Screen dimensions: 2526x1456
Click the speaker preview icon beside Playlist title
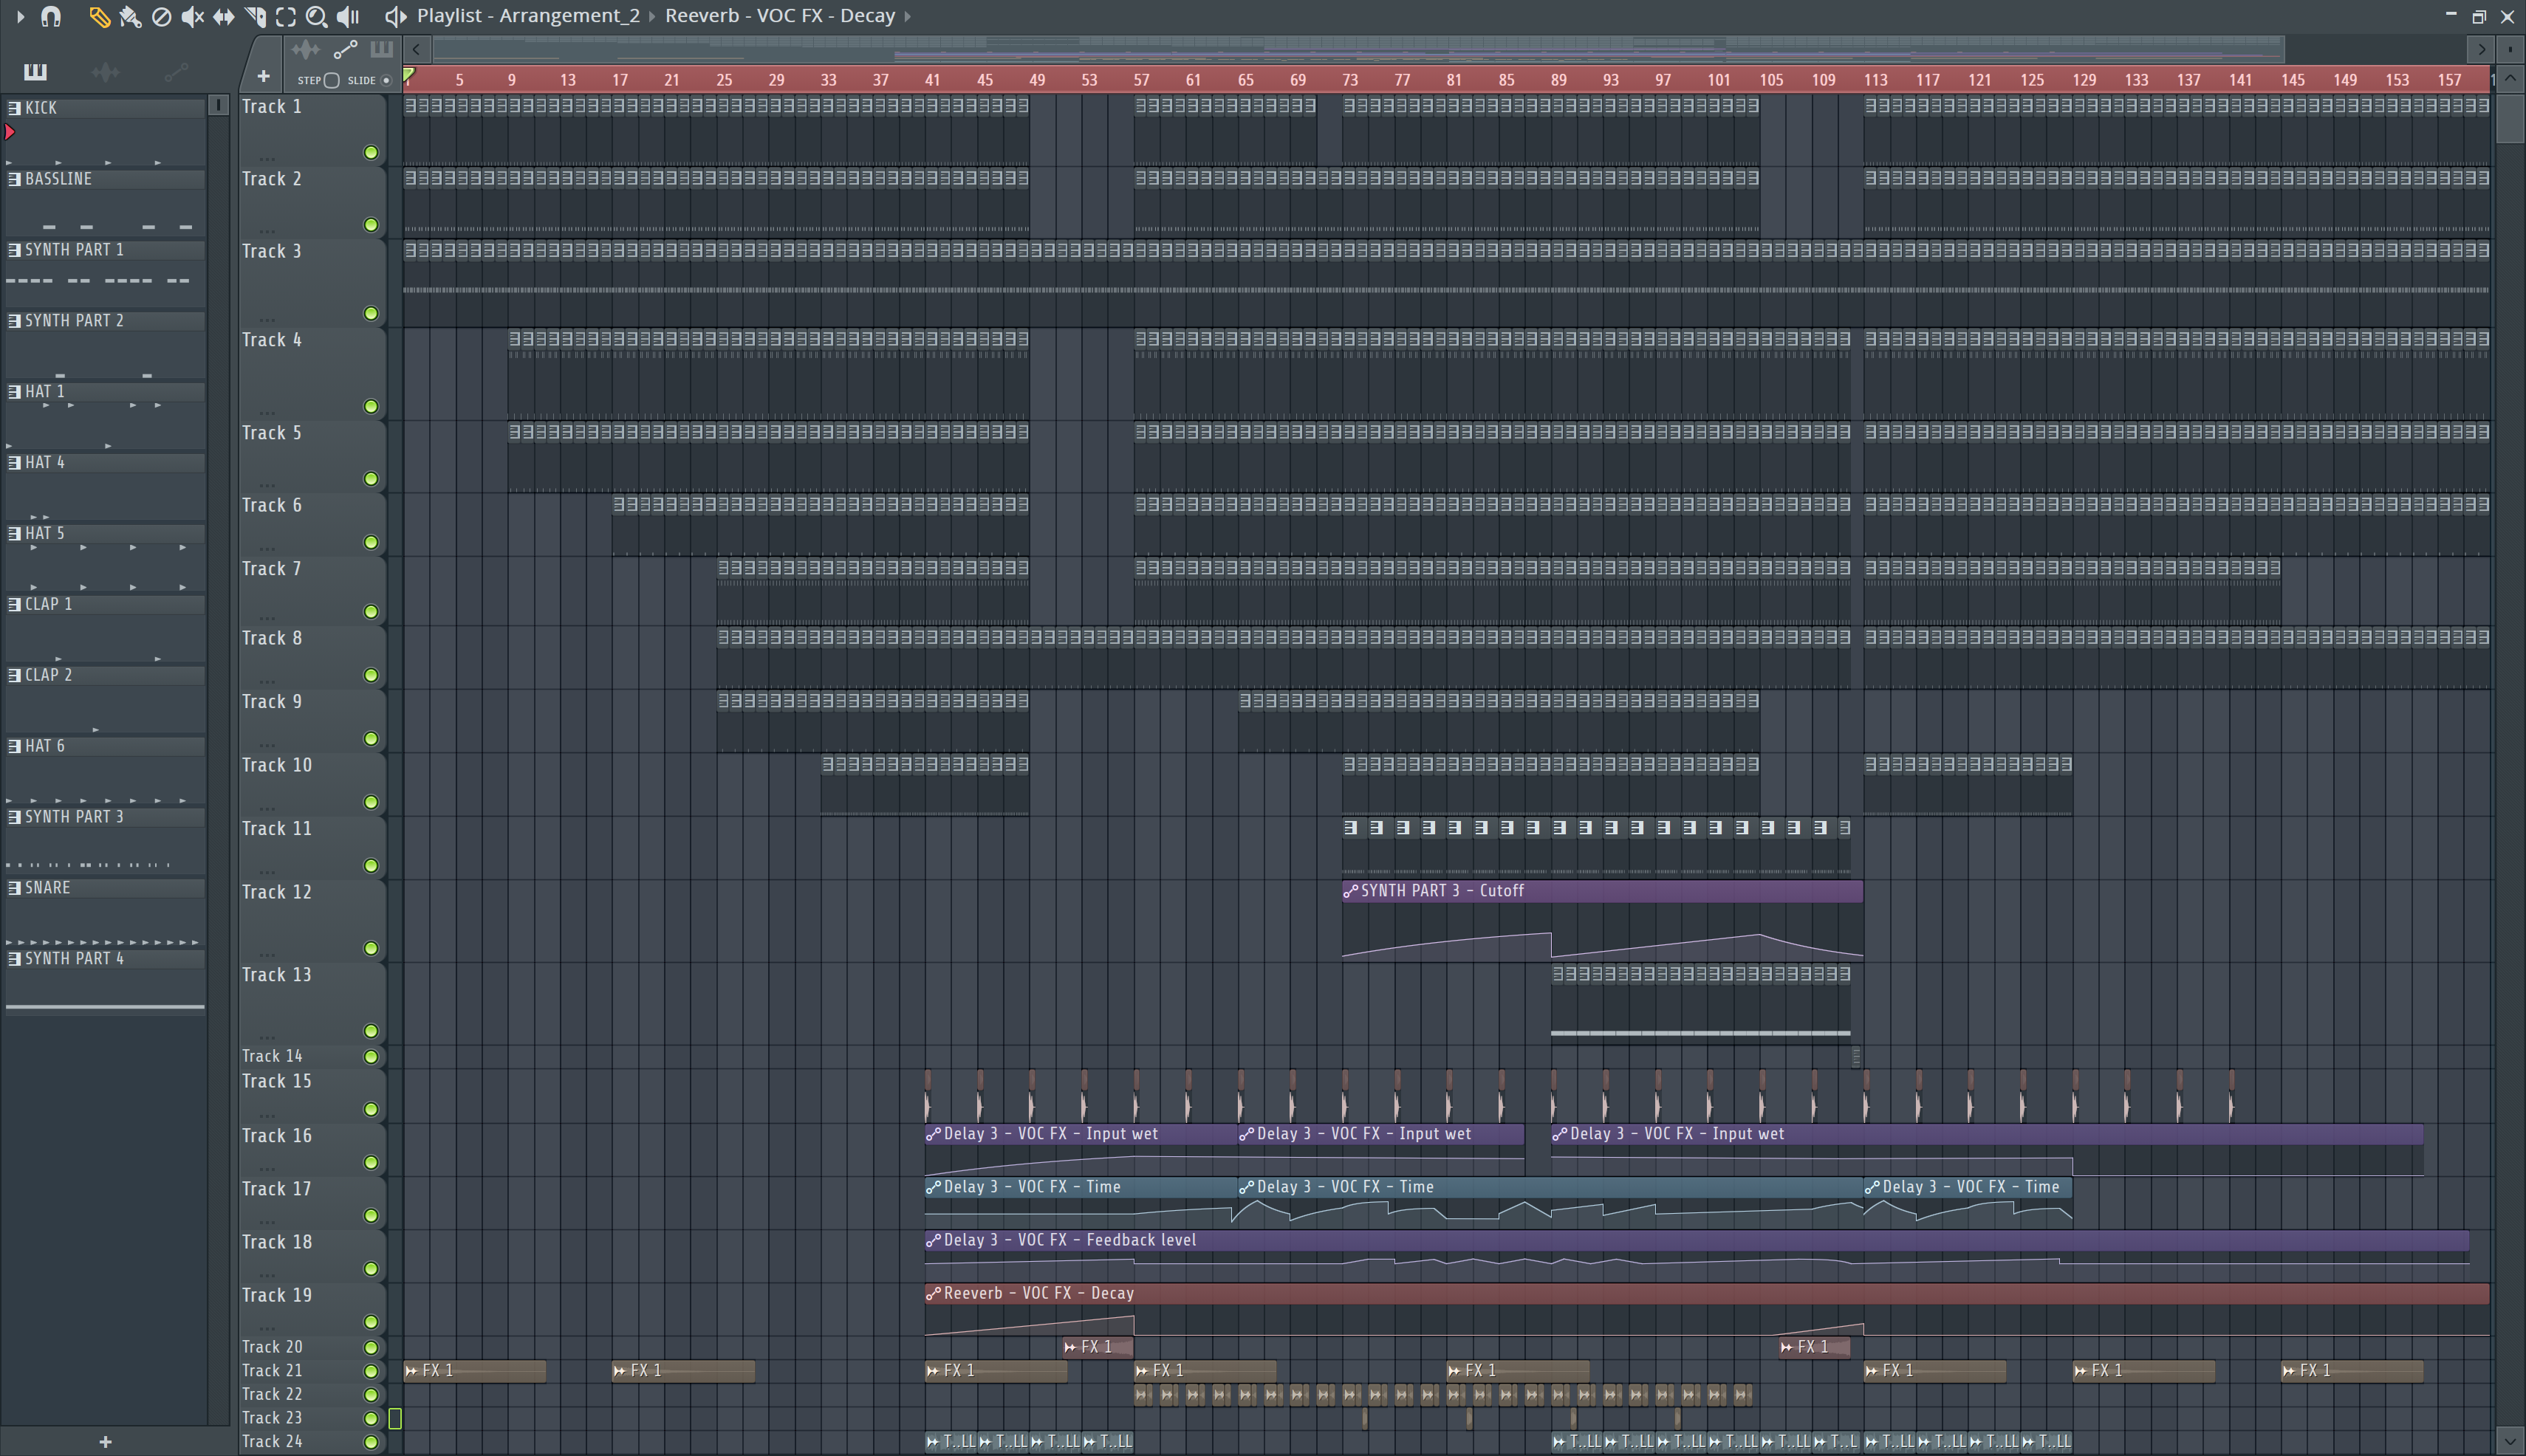point(395,16)
